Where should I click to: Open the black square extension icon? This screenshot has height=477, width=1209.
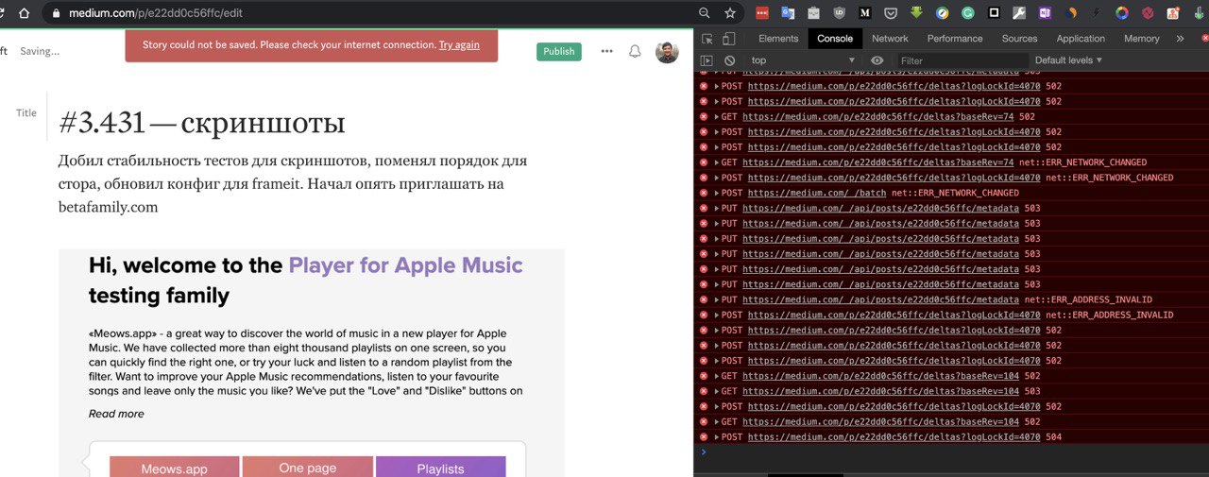[994, 13]
